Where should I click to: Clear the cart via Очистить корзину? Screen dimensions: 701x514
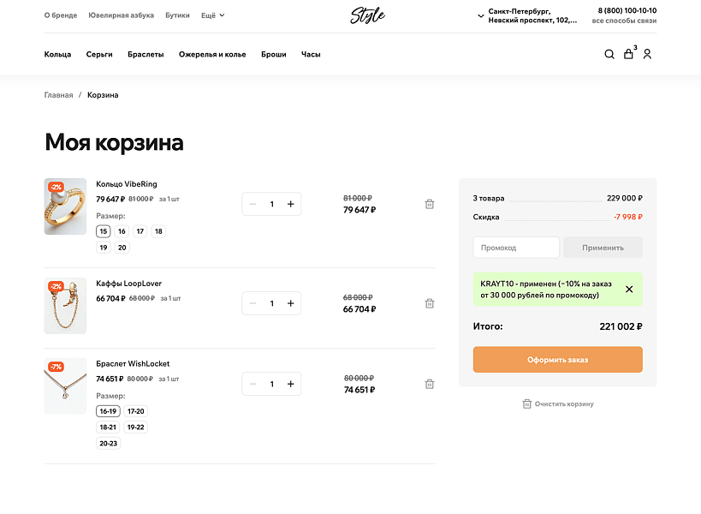pos(559,403)
